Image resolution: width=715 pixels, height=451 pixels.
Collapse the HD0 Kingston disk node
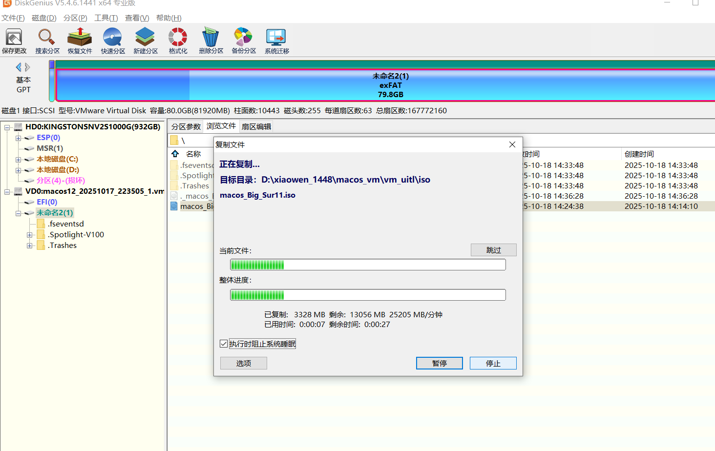tap(7, 127)
